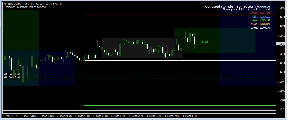
Task: Click price scale value 1.5697
Action: [x=282, y=8]
